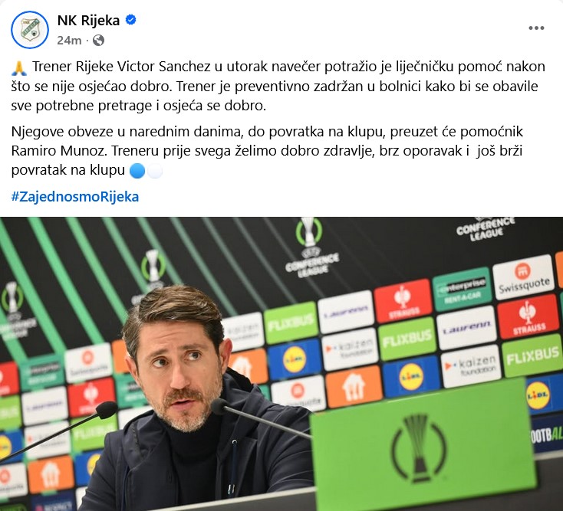Open the press conference photo

click(281, 364)
